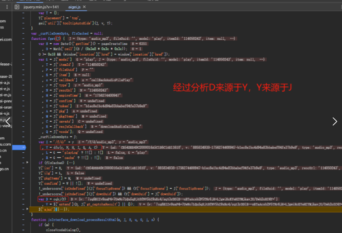This screenshot has width=342, height=233.
Task: Toggle breakpoint in gutter beside _curFileDownOpts = J
Action: (x=23, y=137)
